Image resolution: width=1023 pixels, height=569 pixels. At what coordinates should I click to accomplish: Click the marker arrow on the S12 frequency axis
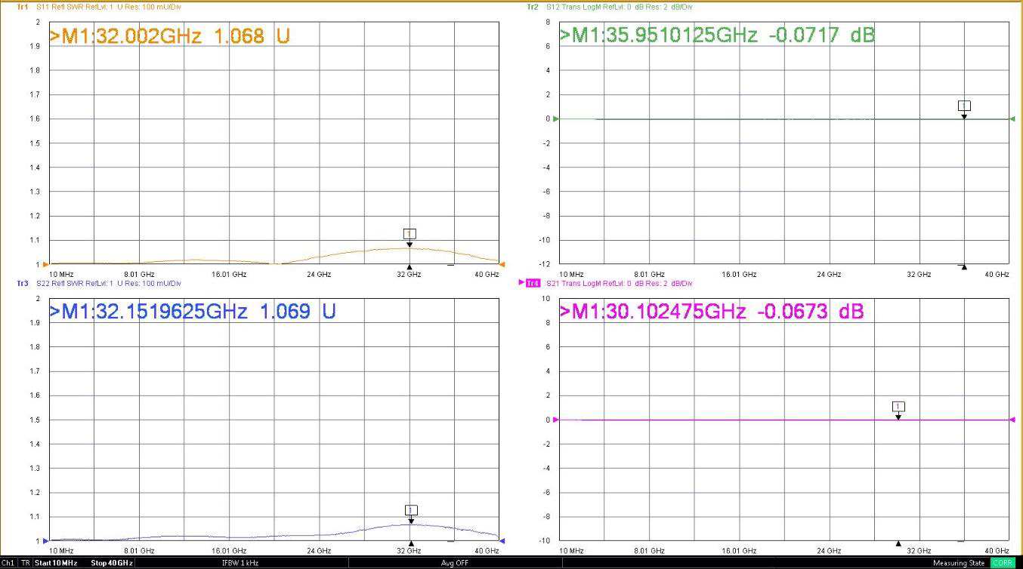pos(964,267)
